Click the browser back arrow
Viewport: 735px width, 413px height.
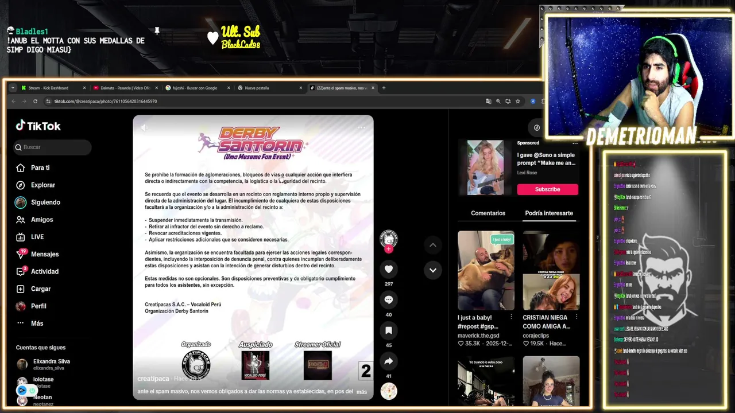pyautogui.click(x=13, y=102)
